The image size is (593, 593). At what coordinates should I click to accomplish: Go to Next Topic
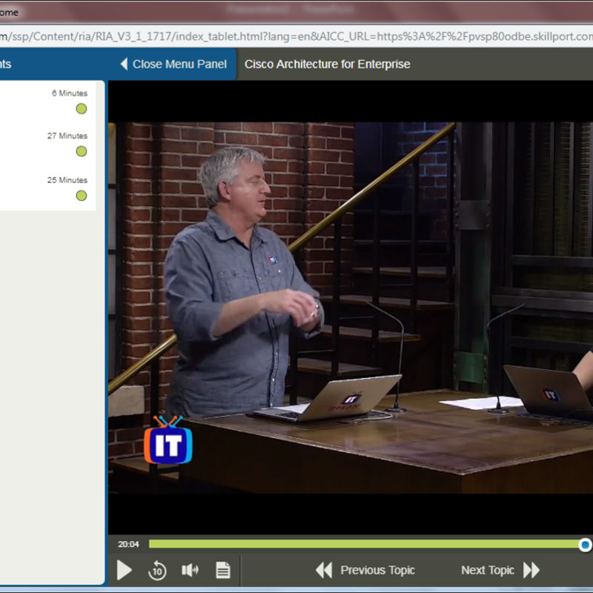point(500,570)
